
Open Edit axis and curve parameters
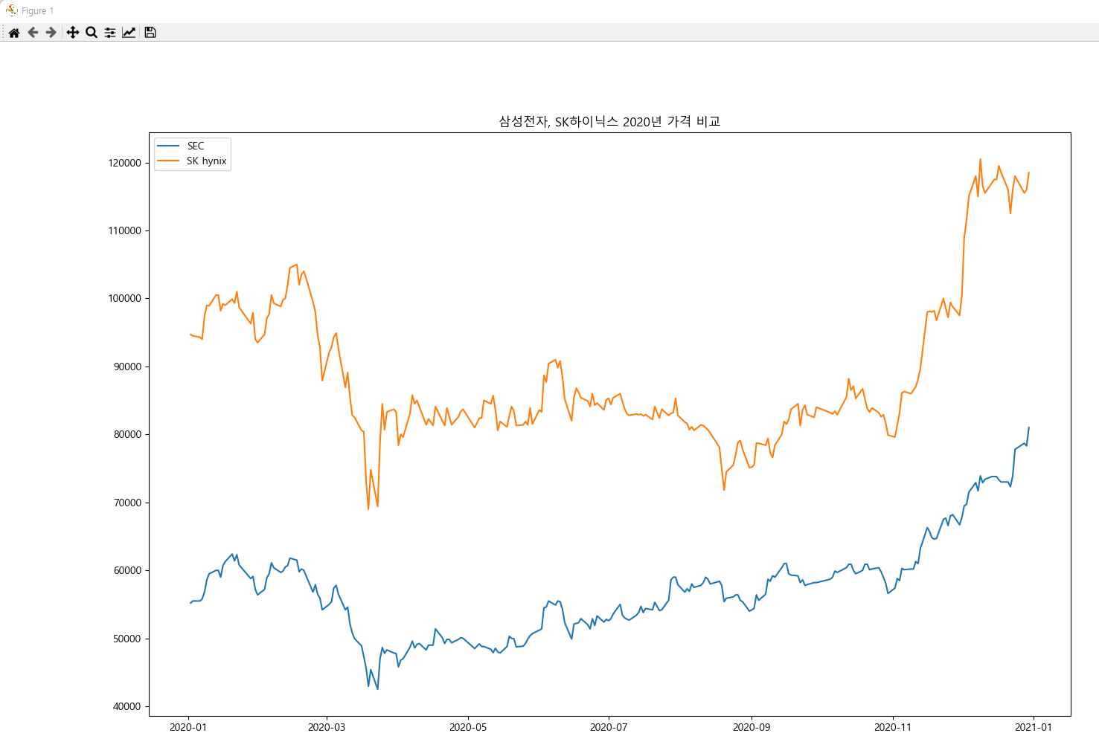129,32
